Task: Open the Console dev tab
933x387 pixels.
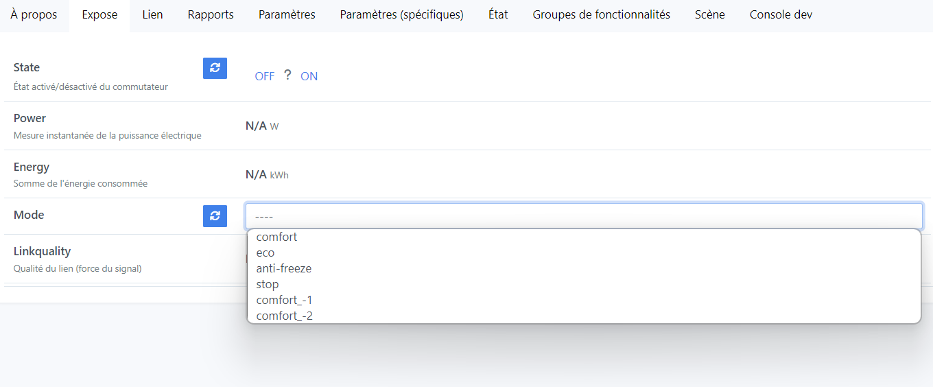Action: (x=781, y=15)
